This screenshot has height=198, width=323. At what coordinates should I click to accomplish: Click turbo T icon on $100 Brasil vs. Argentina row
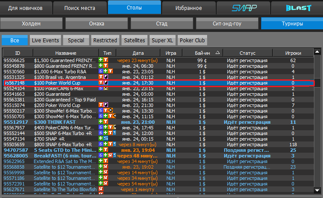pos(101,77)
